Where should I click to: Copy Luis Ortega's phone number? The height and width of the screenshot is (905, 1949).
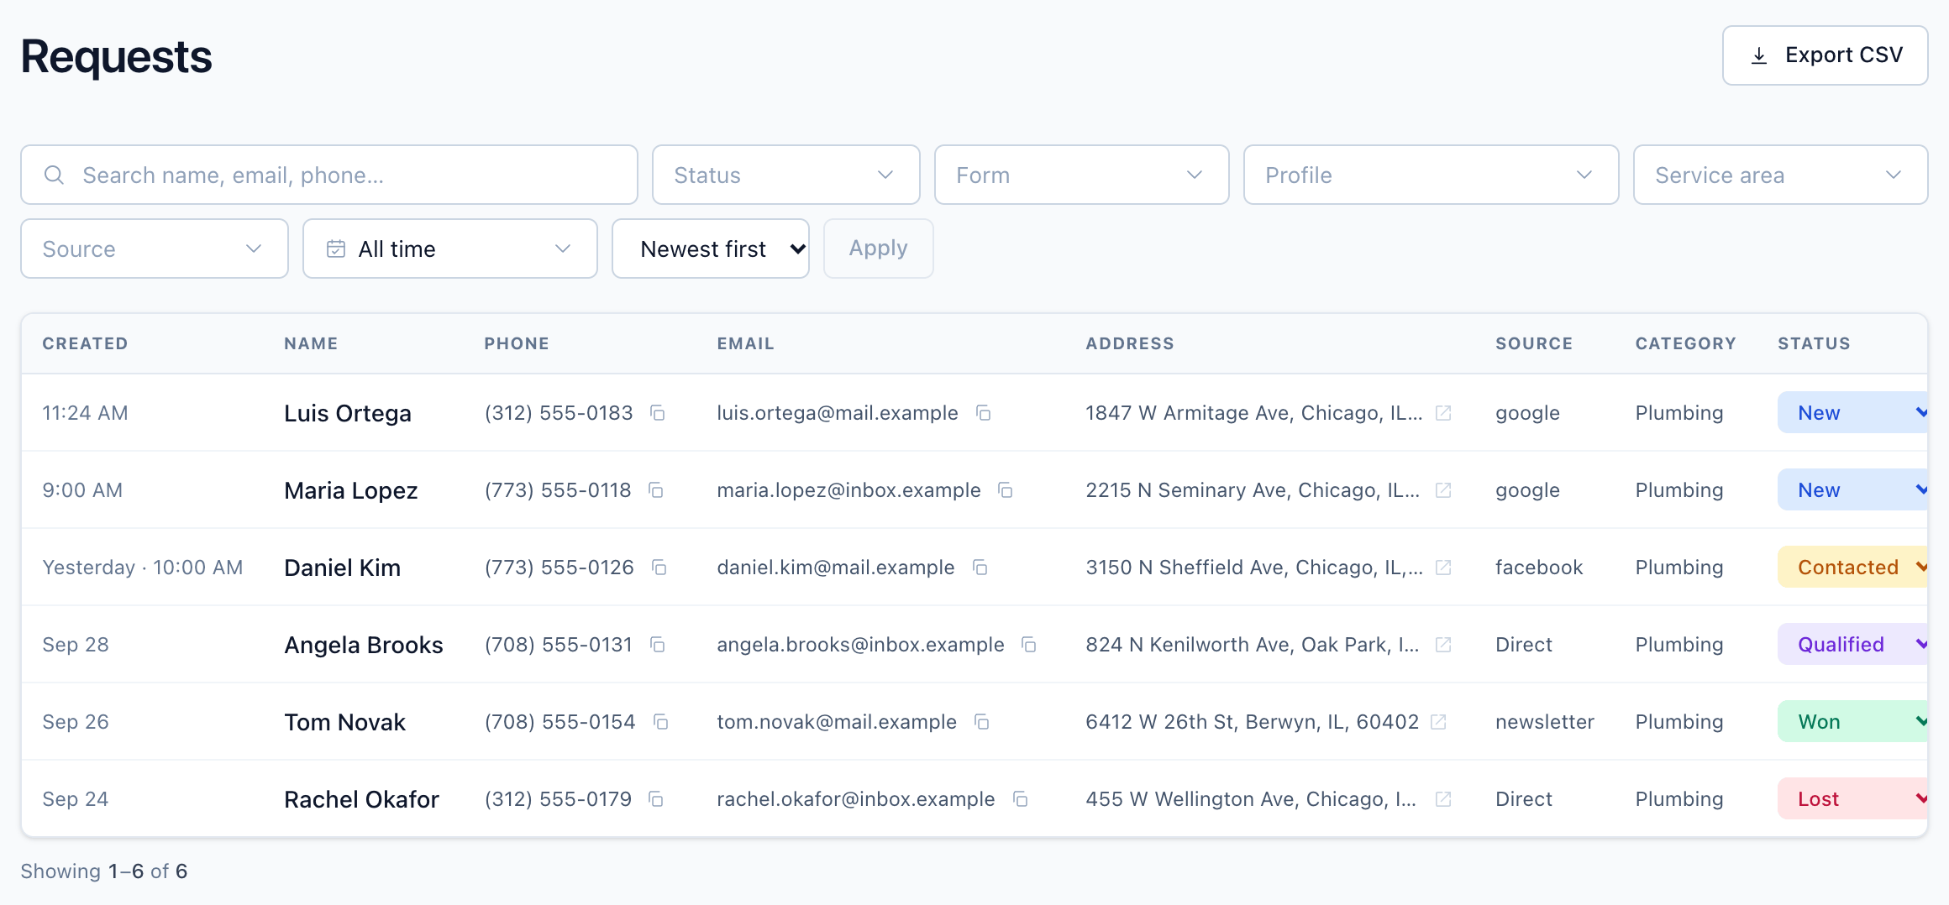pyautogui.click(x=658, y=413)
